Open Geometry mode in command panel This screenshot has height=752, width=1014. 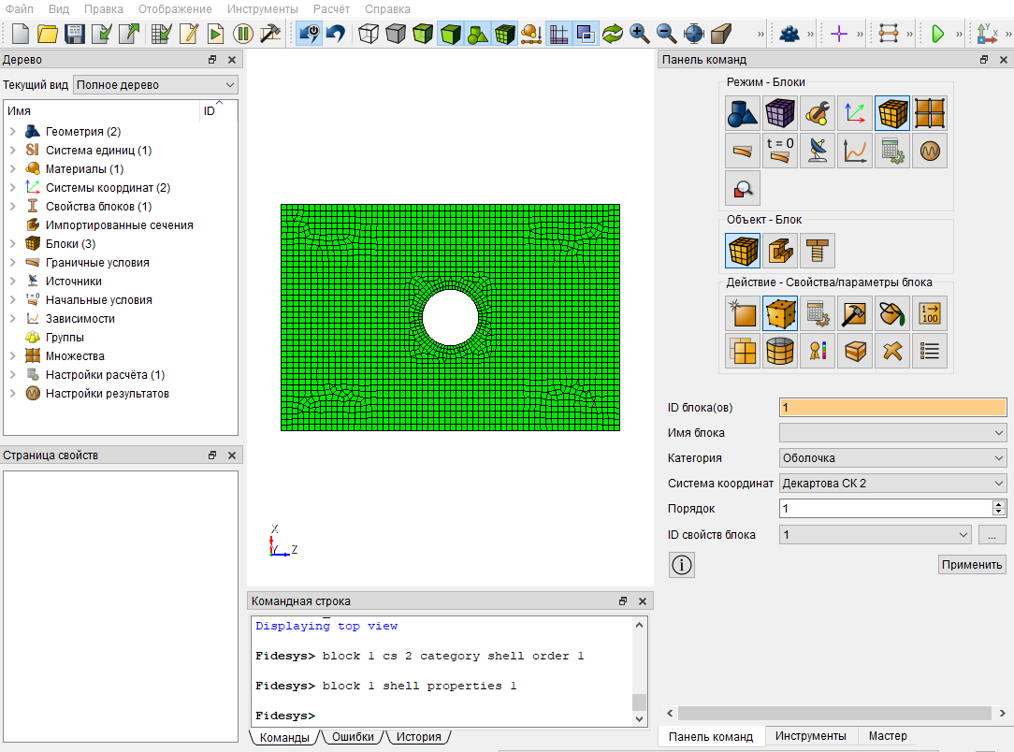[743, 113]
